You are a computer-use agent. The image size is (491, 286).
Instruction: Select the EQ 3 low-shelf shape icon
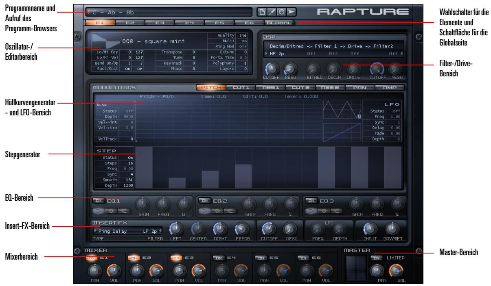pos(311,210)
